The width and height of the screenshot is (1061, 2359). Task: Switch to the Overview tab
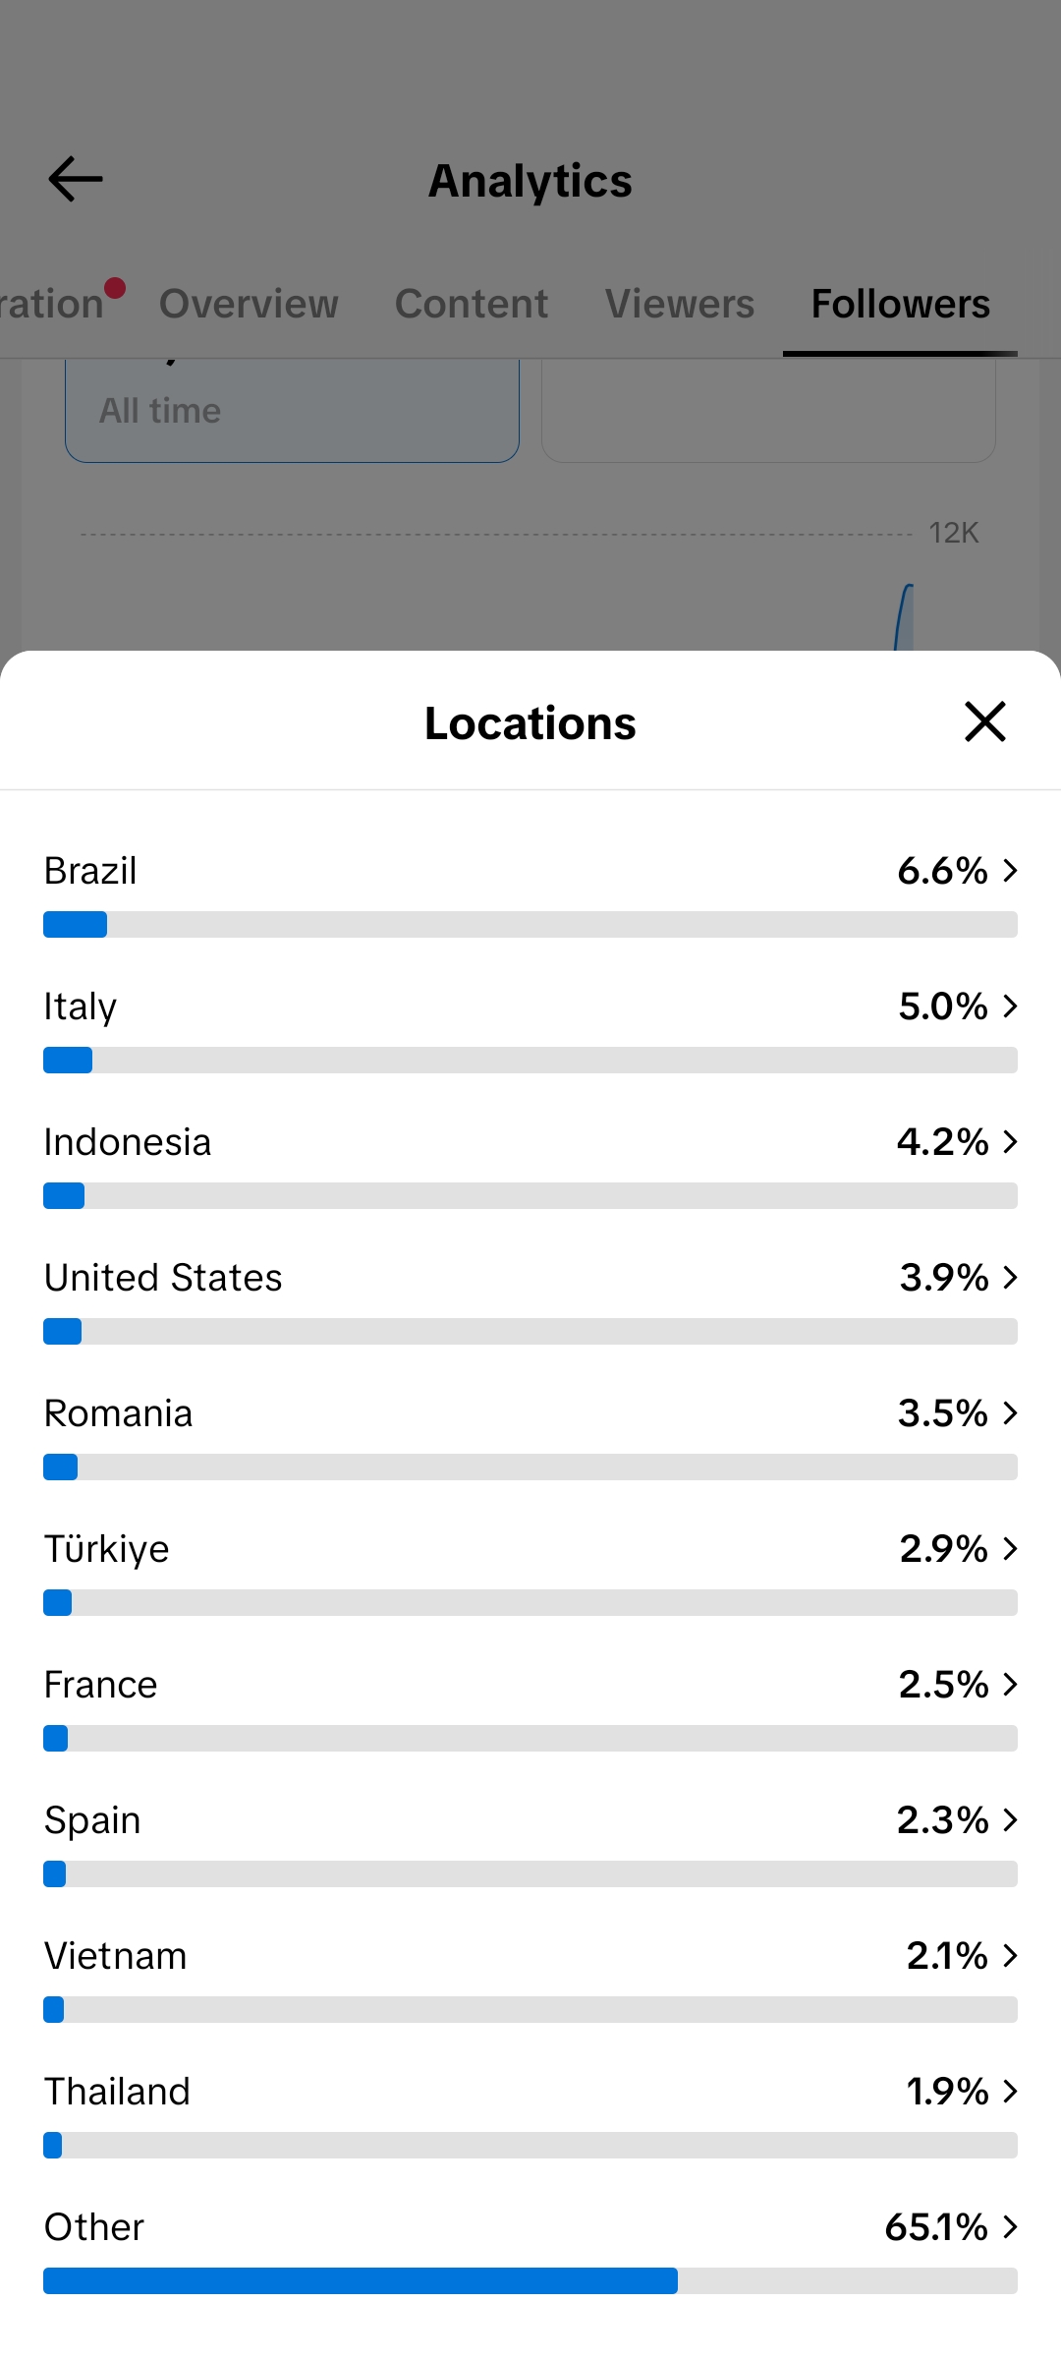(x=249, y=304)
